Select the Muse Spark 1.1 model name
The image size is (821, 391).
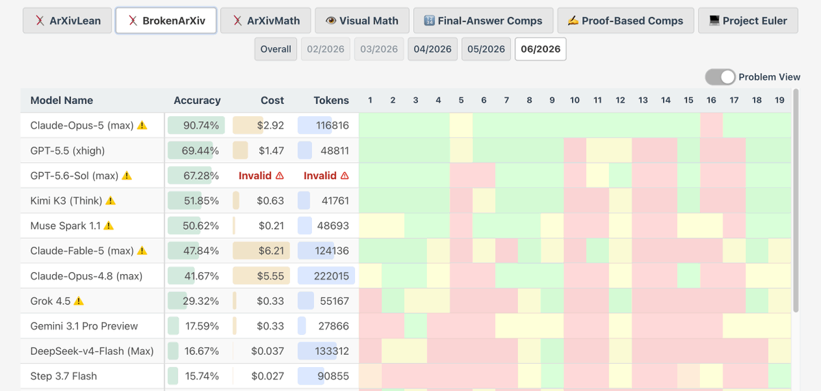(x=65, y=226)
